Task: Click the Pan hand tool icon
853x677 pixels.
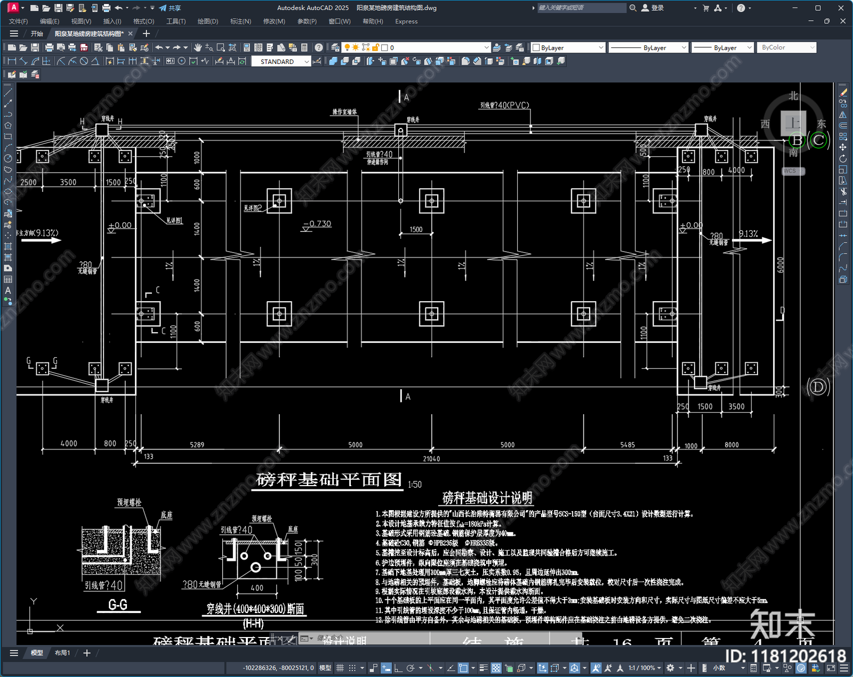Action: 198,47
